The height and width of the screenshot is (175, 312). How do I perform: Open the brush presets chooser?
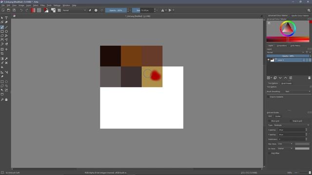click(59, 10)
